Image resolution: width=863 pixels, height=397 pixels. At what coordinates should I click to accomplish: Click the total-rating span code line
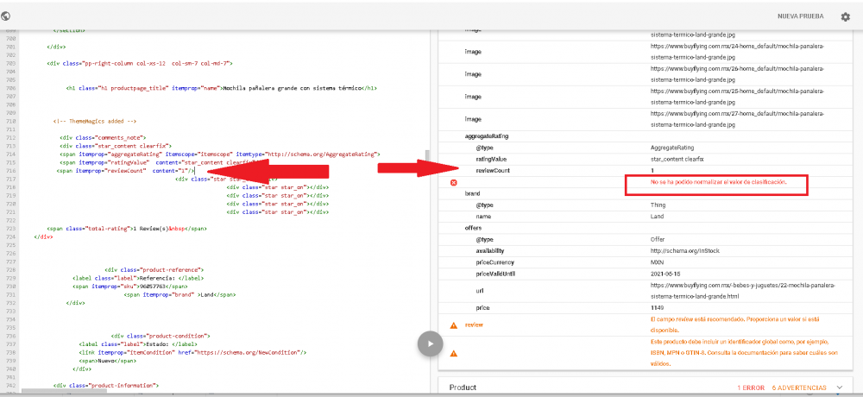coord(127,228)
